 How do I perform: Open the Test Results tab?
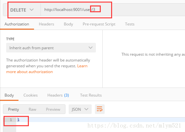[x=91, y=95]
